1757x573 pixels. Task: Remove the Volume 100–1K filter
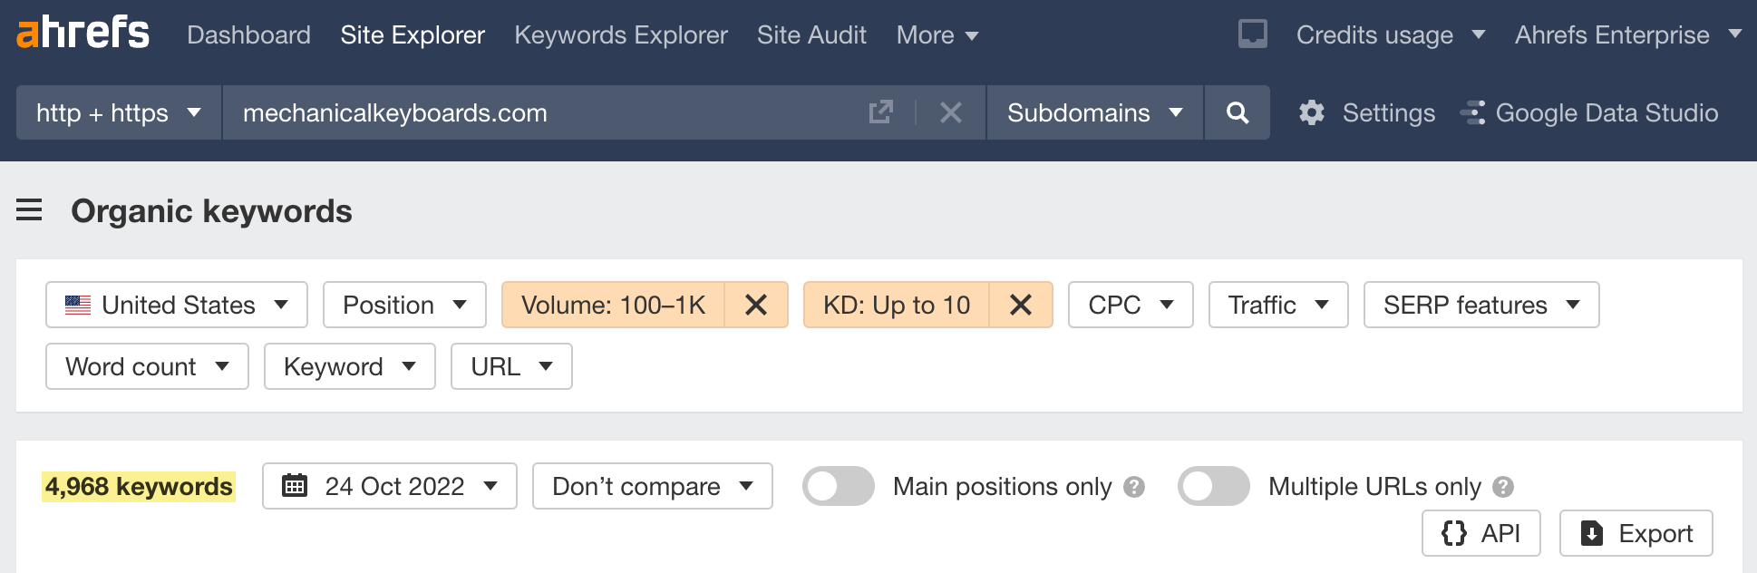click(757, 305)
